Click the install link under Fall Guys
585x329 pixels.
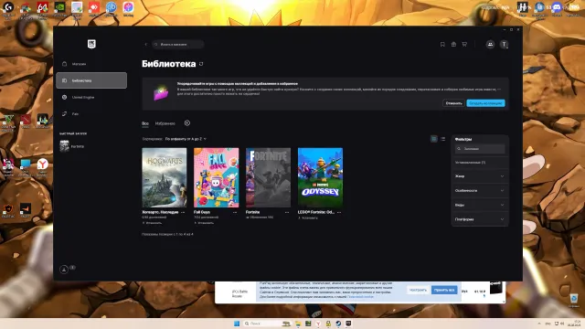click(x=204, y=223)
